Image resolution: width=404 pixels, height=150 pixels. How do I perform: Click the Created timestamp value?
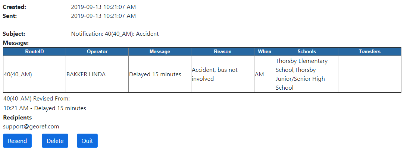point(103,7)
